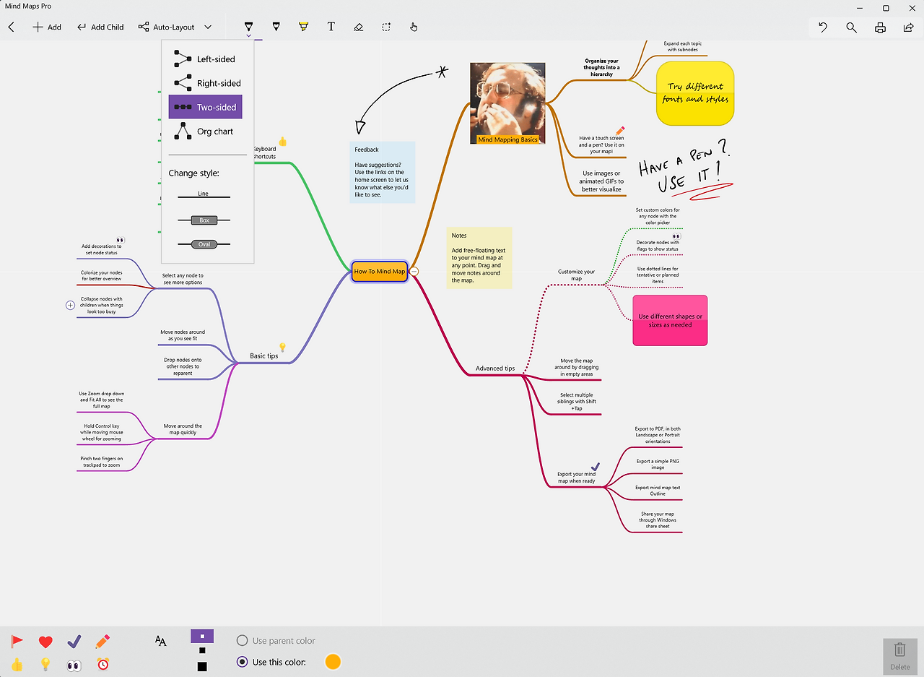Open the Print icon
Screen dimensions: 924x677
point(880,27)
